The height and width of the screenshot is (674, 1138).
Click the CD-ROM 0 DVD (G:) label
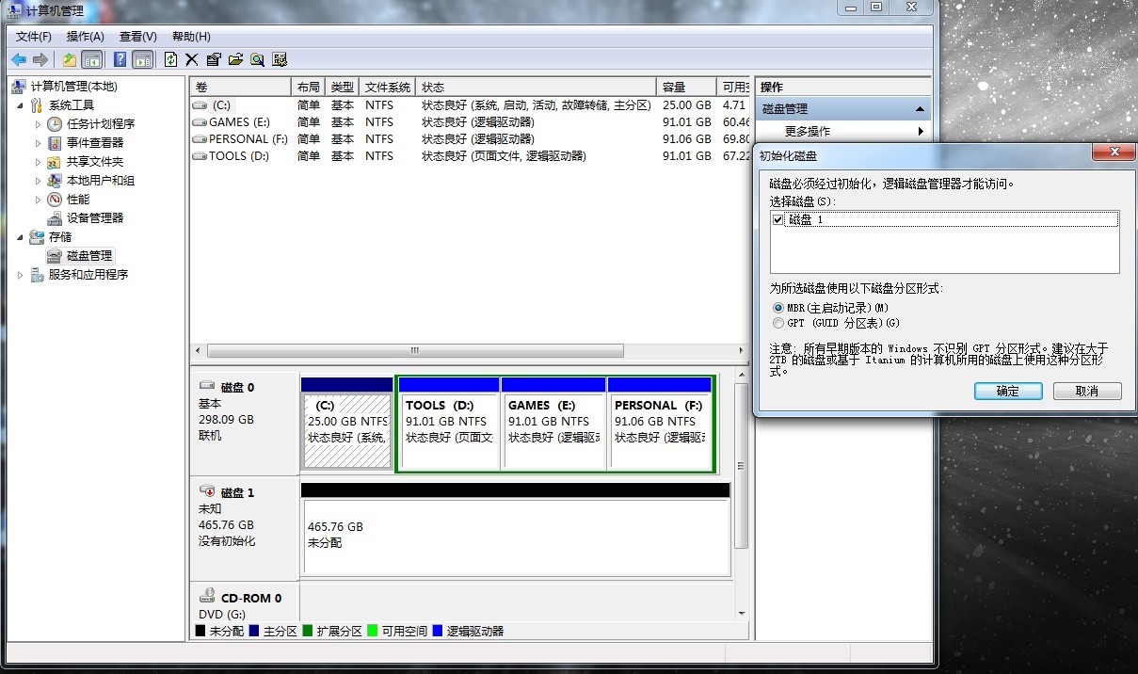pos(245,605)
